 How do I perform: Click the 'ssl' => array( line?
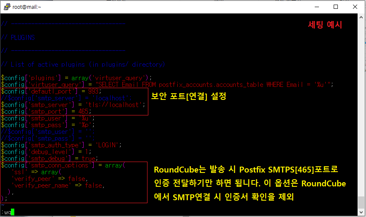tap(36, 172)
